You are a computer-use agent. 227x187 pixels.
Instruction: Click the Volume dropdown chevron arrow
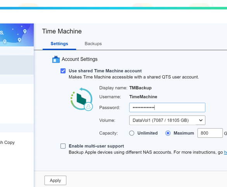(201, 120)
